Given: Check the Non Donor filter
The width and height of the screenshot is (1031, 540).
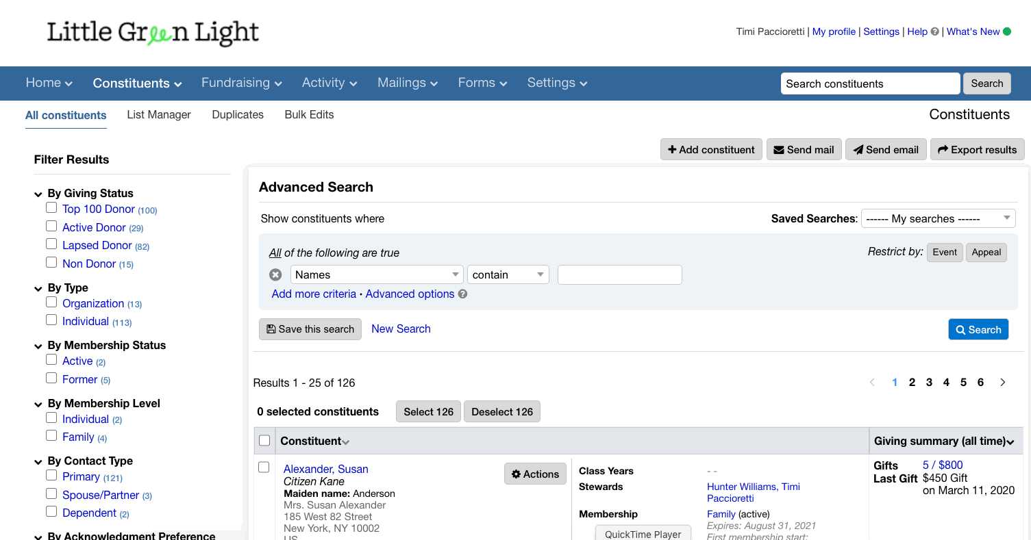Looking at the screenshot, I should 51,262.
